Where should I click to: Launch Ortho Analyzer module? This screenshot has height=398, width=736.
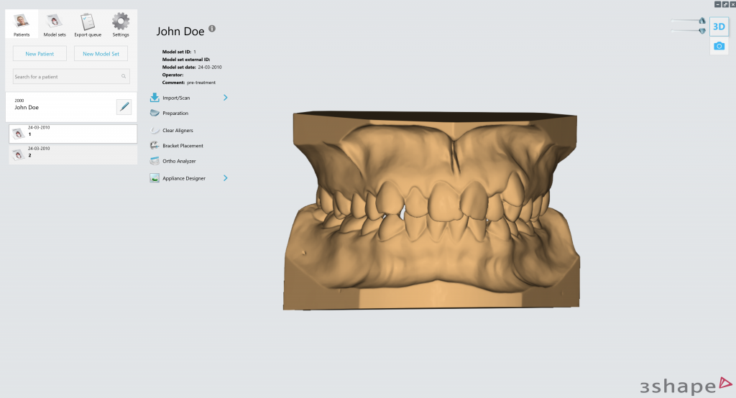(179, 161)
